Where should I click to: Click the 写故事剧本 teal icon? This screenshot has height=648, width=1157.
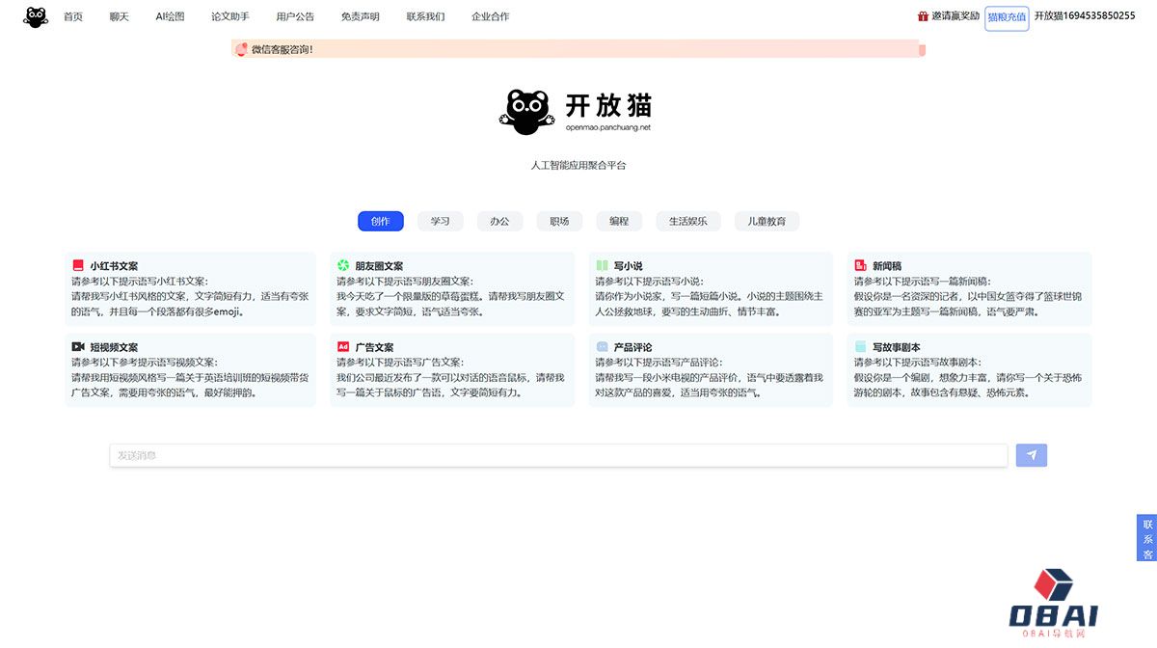(x=860, y=347)
